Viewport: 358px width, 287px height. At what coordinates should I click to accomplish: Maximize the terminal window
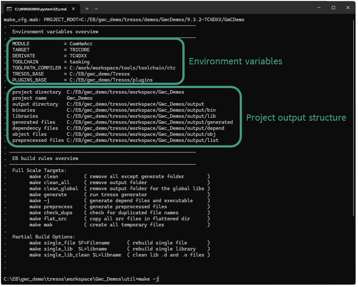pyautogui.click(x=333, y=8)
